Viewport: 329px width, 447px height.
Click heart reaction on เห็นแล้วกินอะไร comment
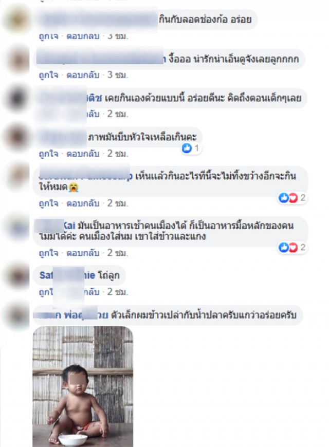coord(293,198)
